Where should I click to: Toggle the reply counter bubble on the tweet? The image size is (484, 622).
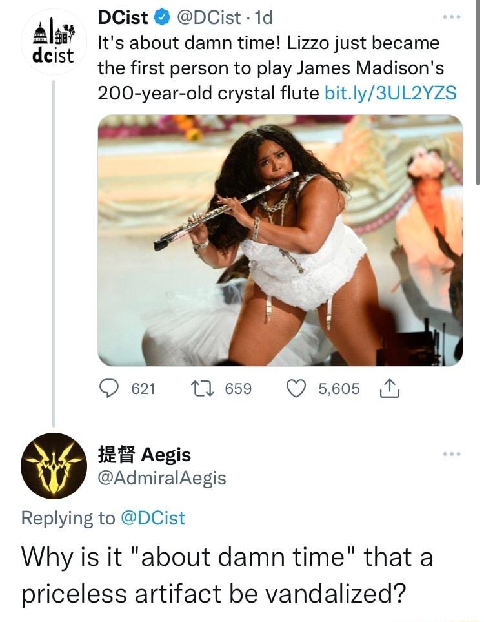point(110,388)
